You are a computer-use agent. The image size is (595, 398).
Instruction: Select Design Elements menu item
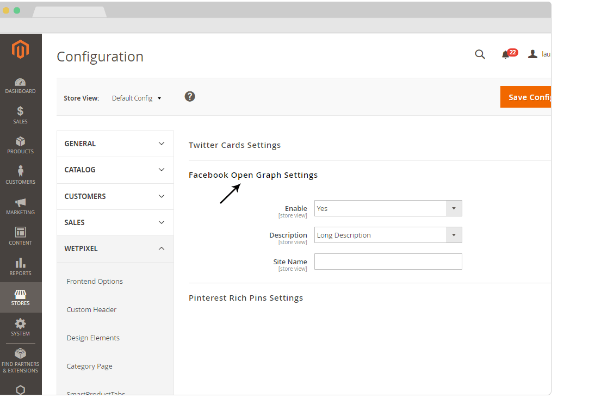pos(93,338)
